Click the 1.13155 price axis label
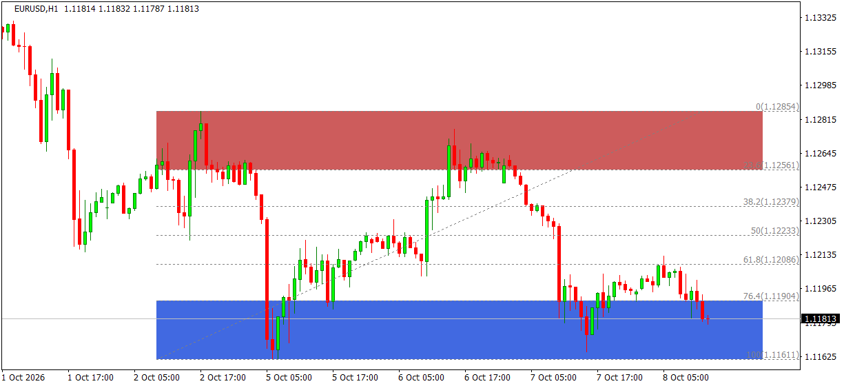 (820, 52)
